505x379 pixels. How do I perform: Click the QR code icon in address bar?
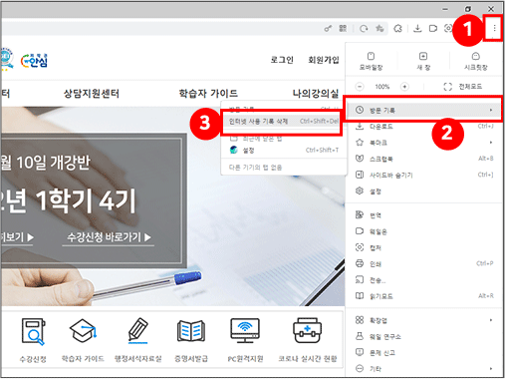coord(343,29)
